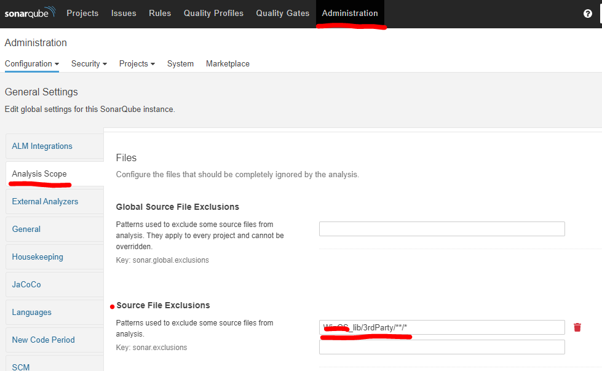Screen dimensions: 602x371
Task: Click the empty Source File Exclusions field
Action: tap(442, 347)
